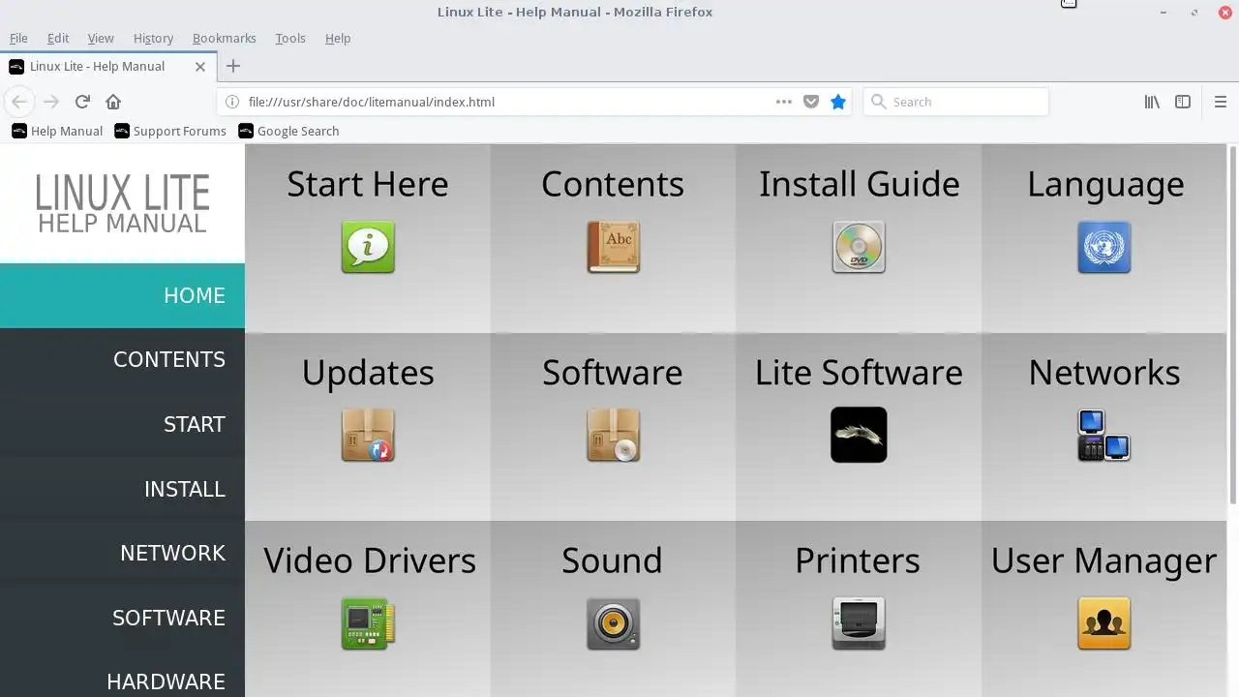Open INSTALL in the sidebar
Screen dimensions: 1239x697
tap(122, 489)
